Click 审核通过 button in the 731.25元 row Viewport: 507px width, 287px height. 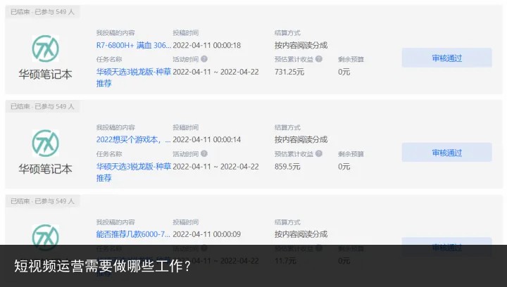click(447, 58)
